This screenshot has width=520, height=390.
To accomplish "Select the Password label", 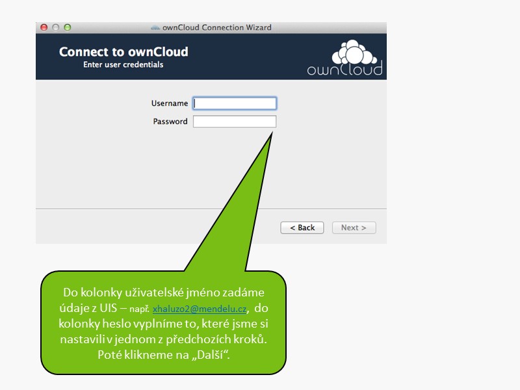I will [x=170, y=122].
